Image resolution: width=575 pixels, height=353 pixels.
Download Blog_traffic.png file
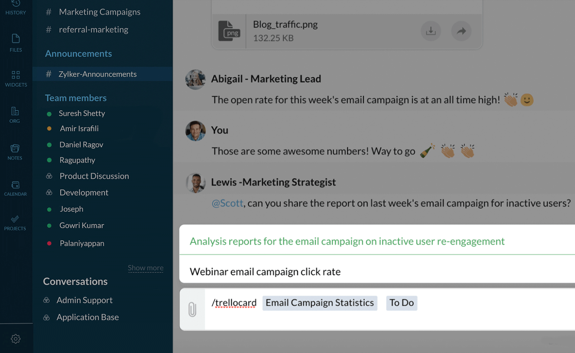coord(431,31)
